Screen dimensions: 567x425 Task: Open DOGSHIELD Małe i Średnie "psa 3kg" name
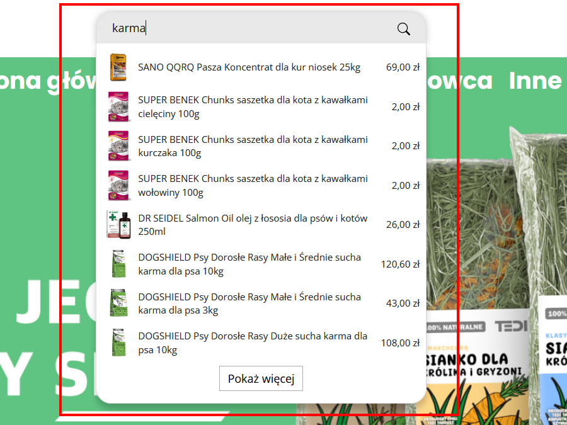tap(249, 303)
